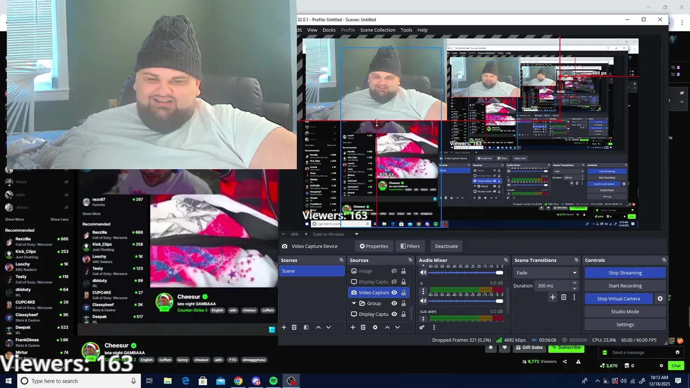The image size is (690, 388).
Task: Move scene down with Scenes down arrow
Action: 328,327
